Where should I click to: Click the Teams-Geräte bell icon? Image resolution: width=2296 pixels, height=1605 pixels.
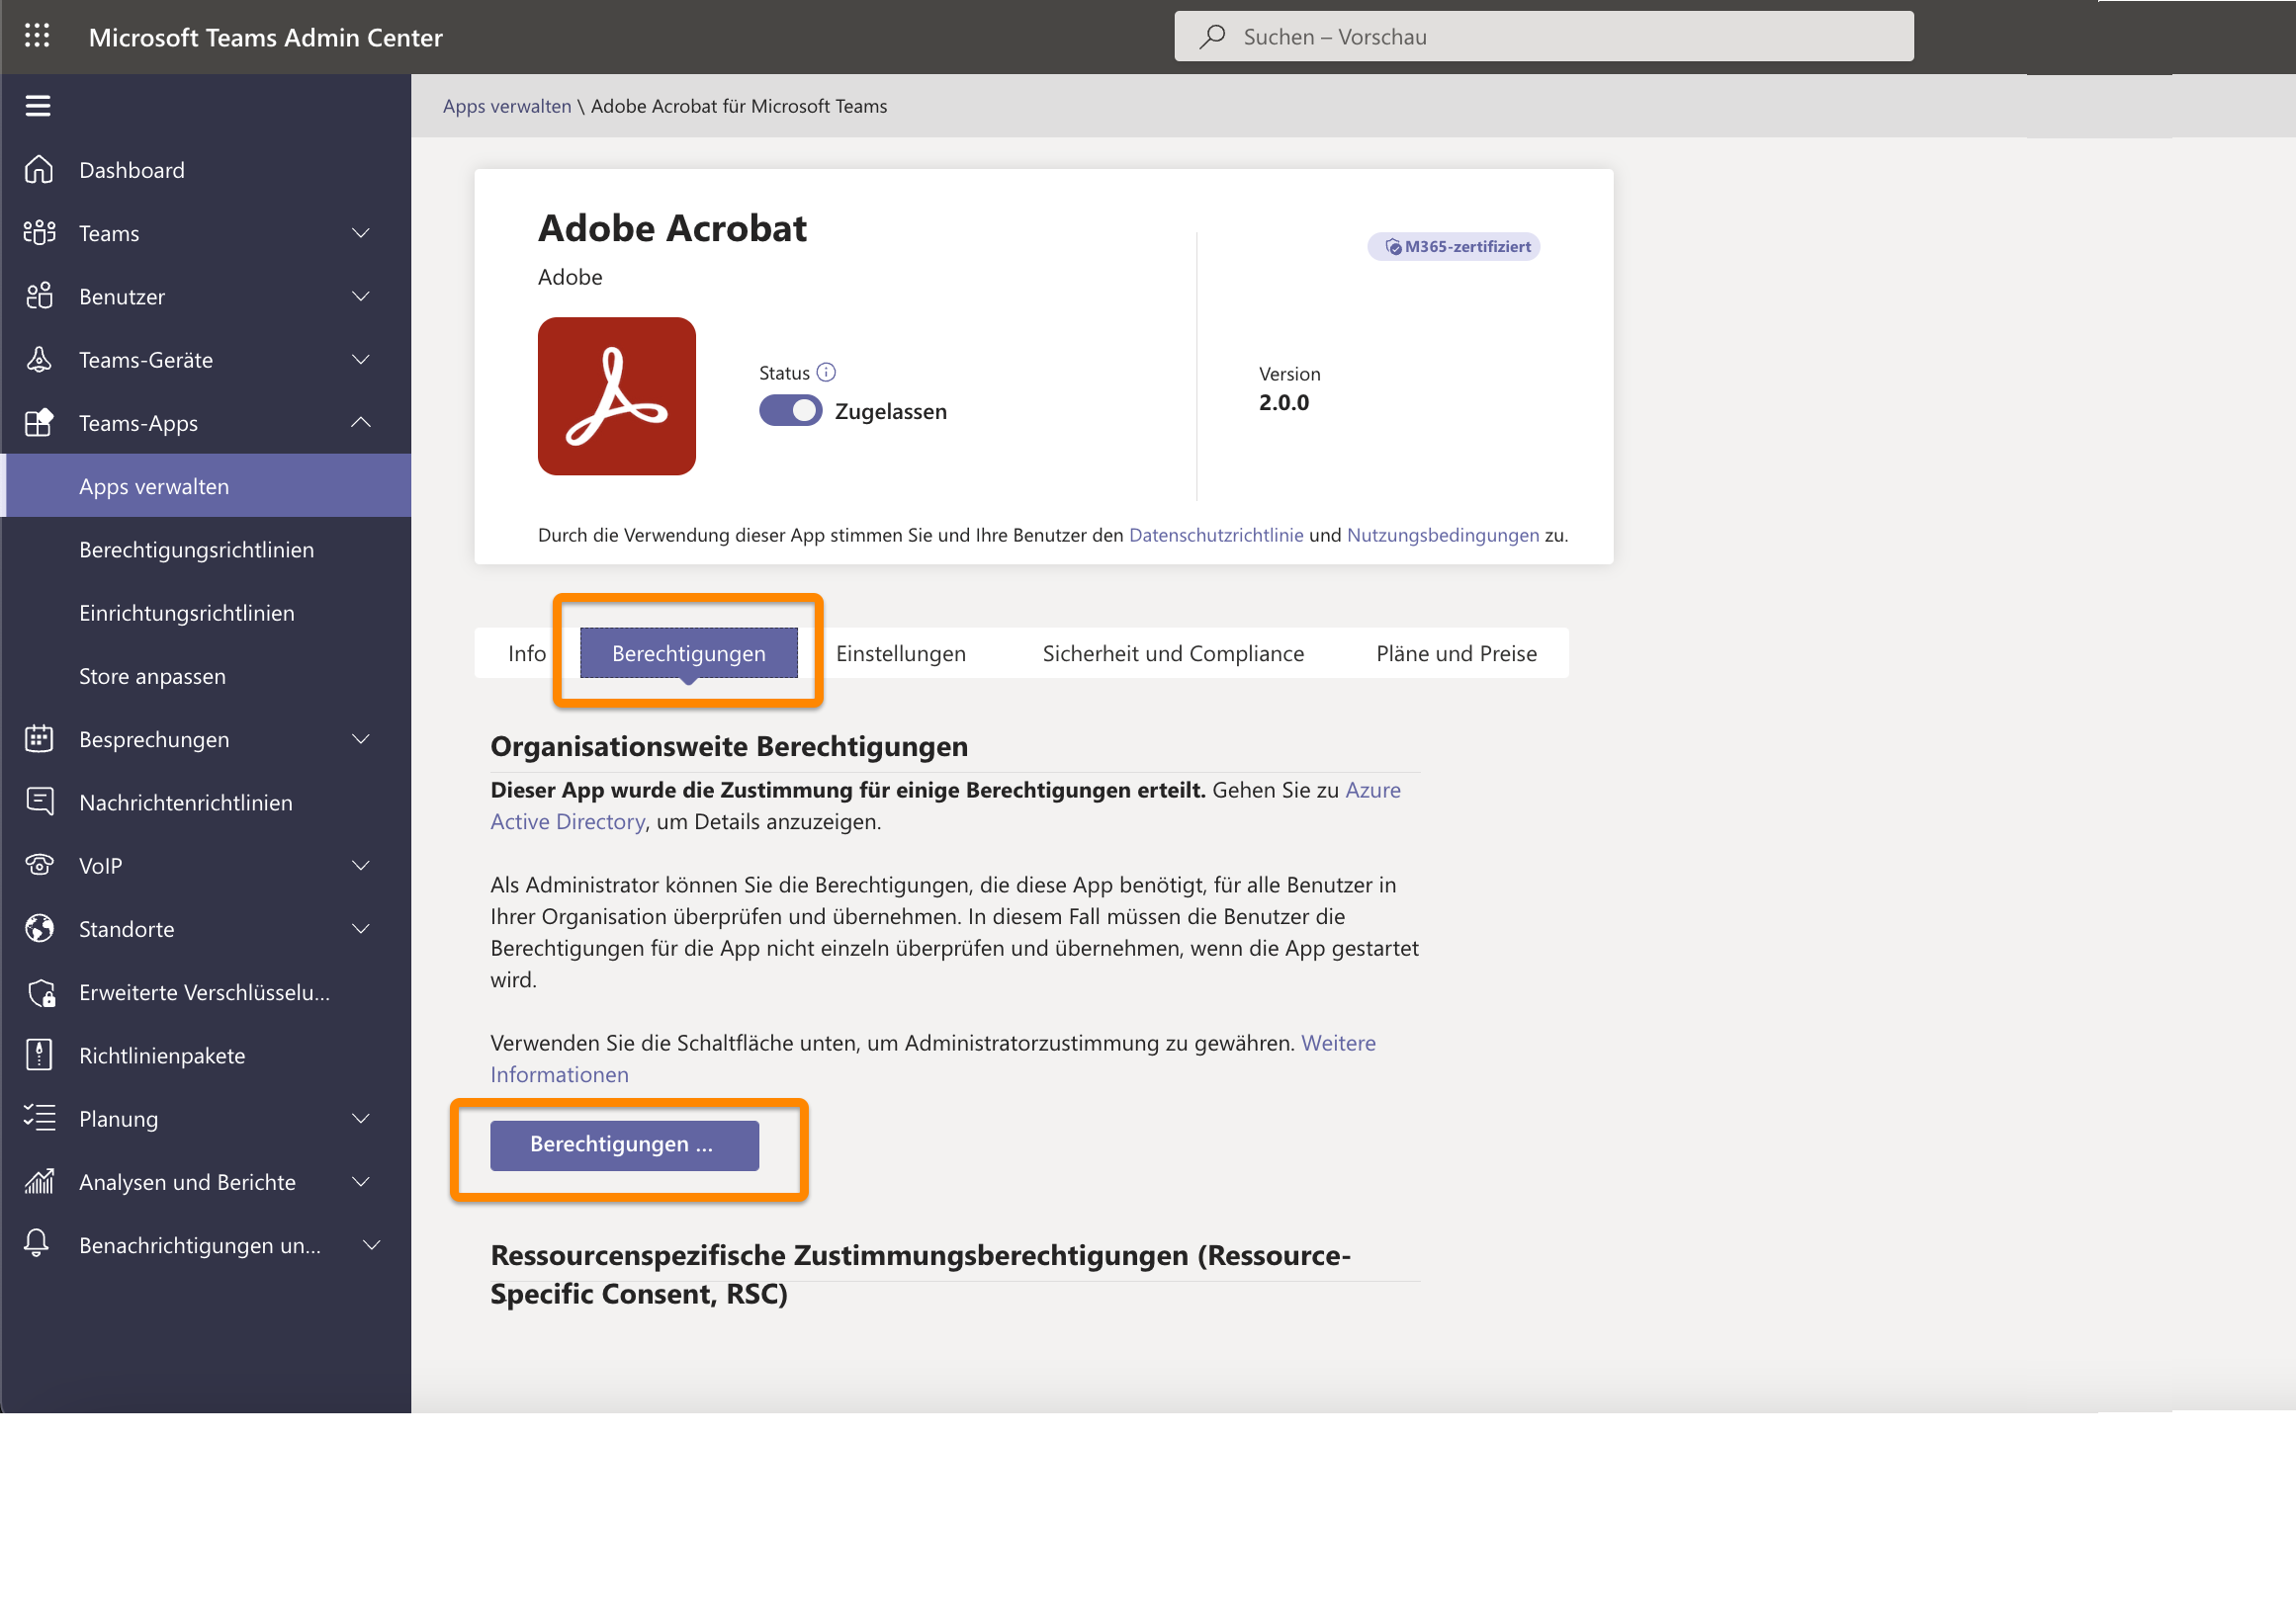(x=39, y=360)
